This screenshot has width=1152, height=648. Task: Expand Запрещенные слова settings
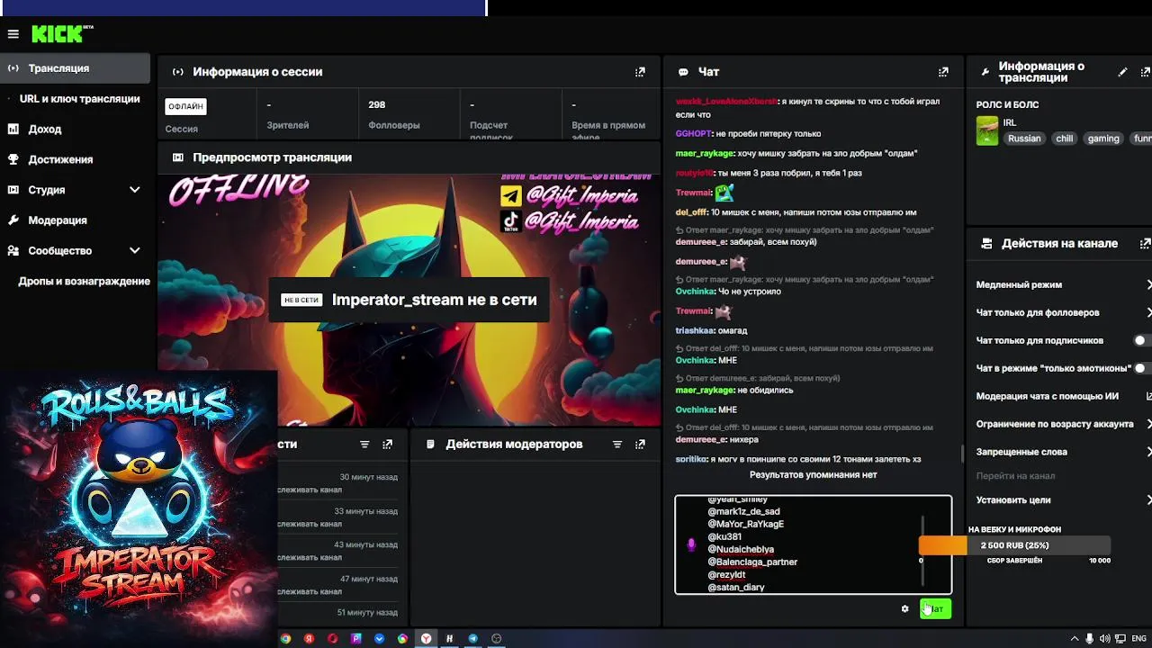[x=1149, y=452]
